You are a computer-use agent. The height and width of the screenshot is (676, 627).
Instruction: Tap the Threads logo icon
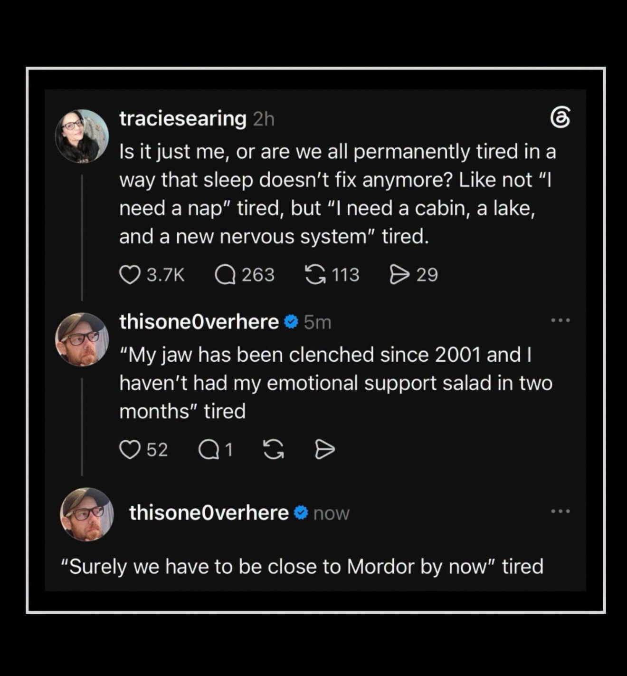point(560,117)
